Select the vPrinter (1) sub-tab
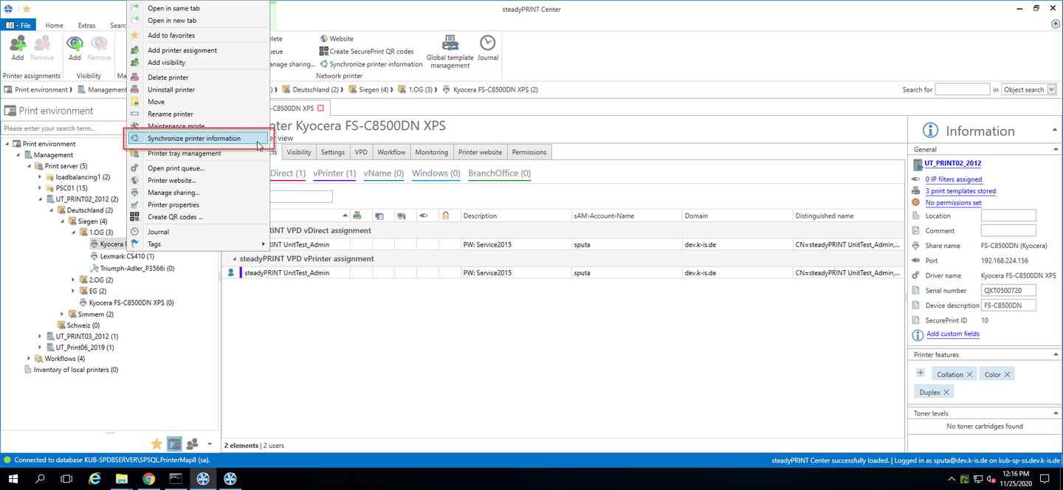This screenshot has height=490, width=1063. [334, 173]
